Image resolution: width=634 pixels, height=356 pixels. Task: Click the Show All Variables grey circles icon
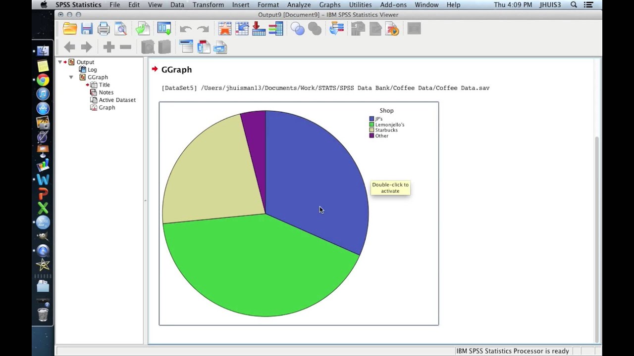click(x=315, y=29)
